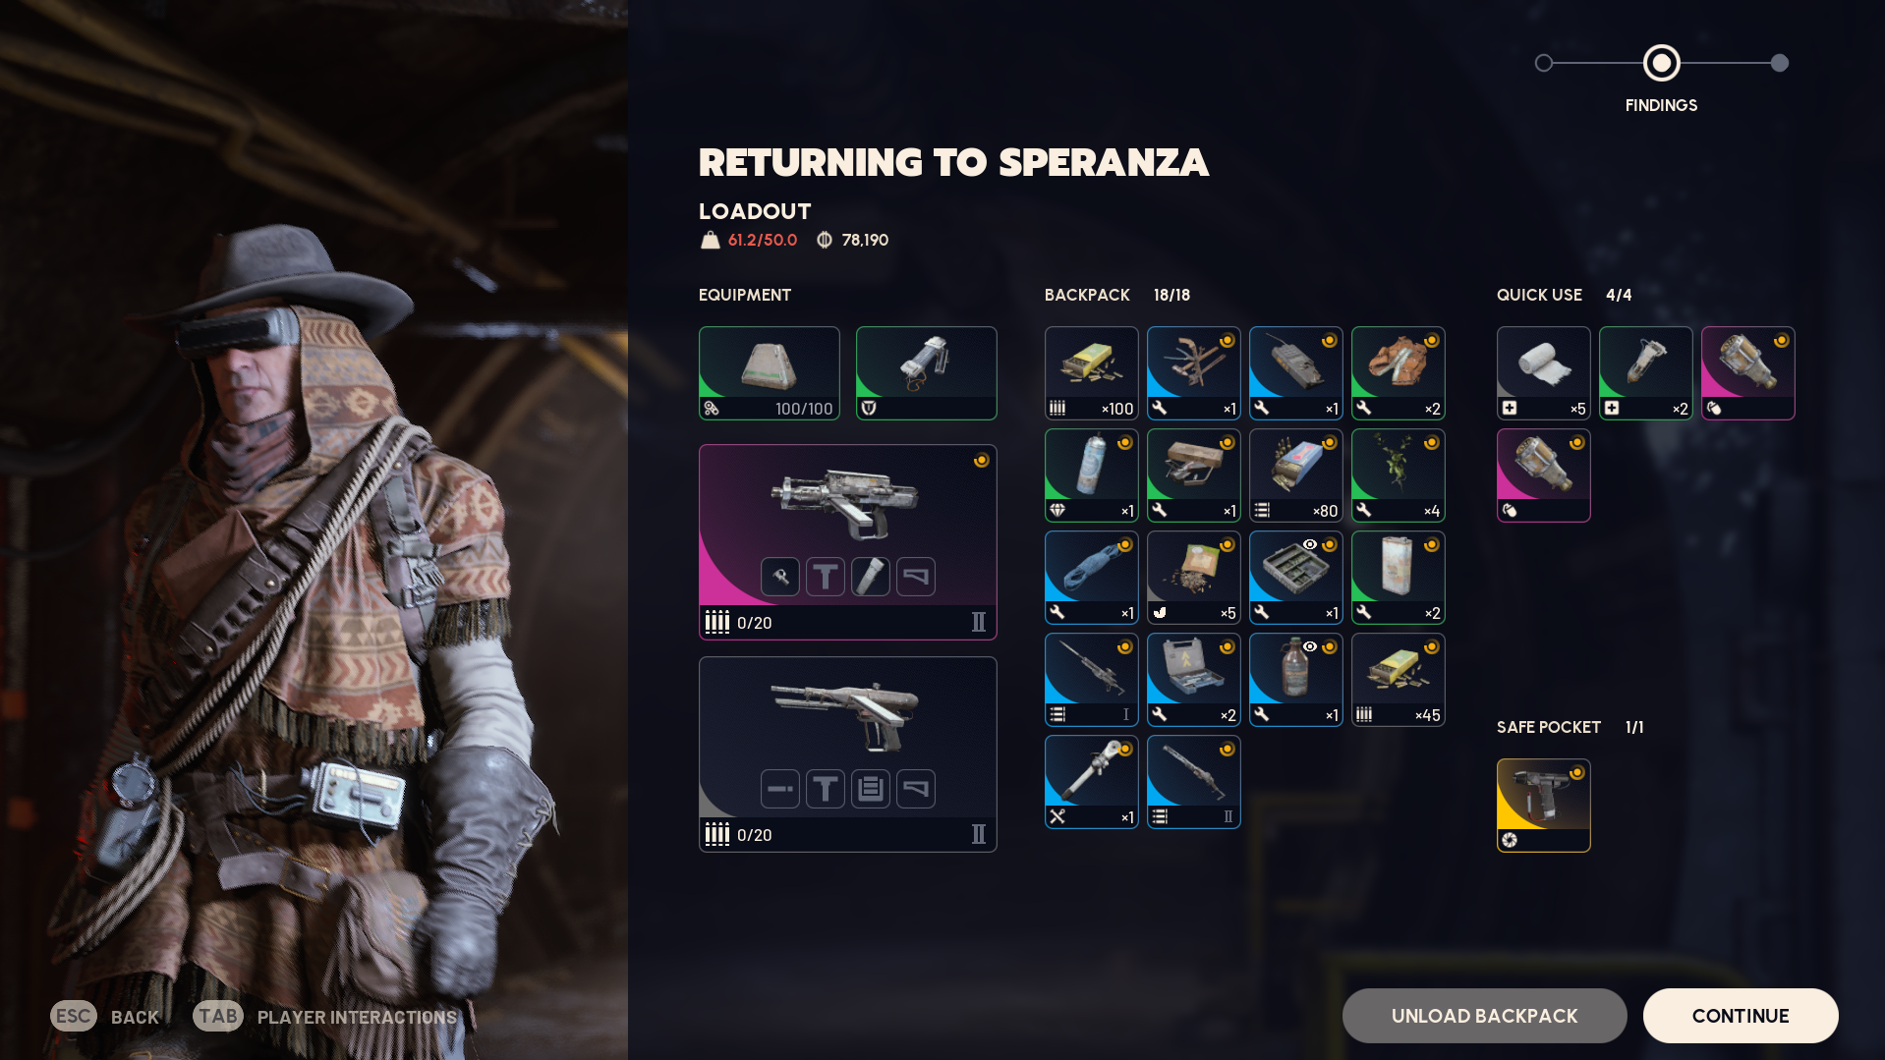Click the bandage item in Quick Use
This screenshot has width=1885, height=1060.
click(1543, 373)
